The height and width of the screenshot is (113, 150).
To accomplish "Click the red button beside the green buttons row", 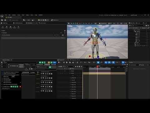I will point(20,87).
